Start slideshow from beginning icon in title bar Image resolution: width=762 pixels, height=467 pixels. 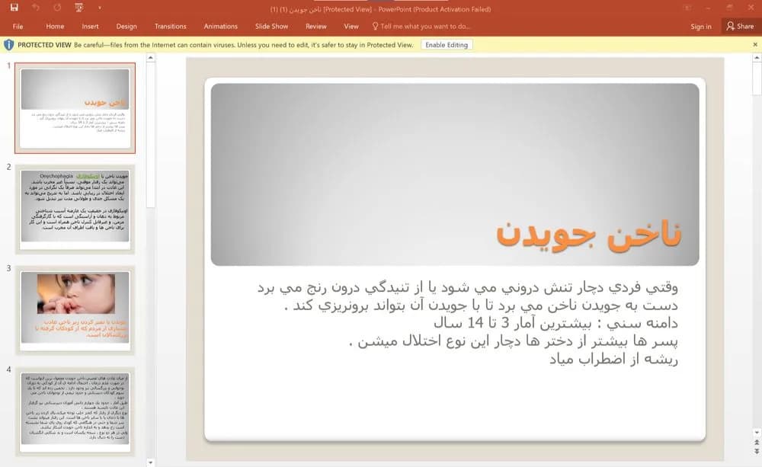[x=78, y=8]
